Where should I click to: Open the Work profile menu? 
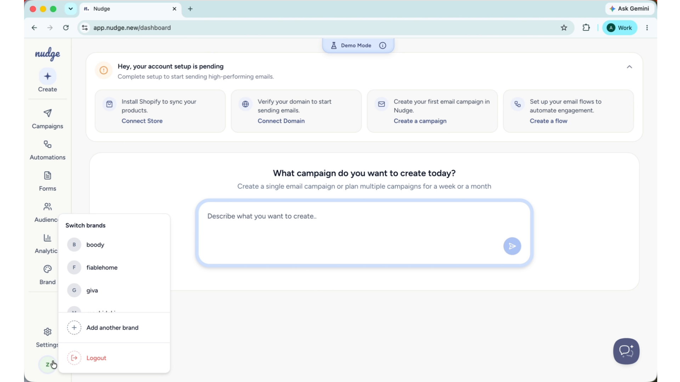[619, 28]
